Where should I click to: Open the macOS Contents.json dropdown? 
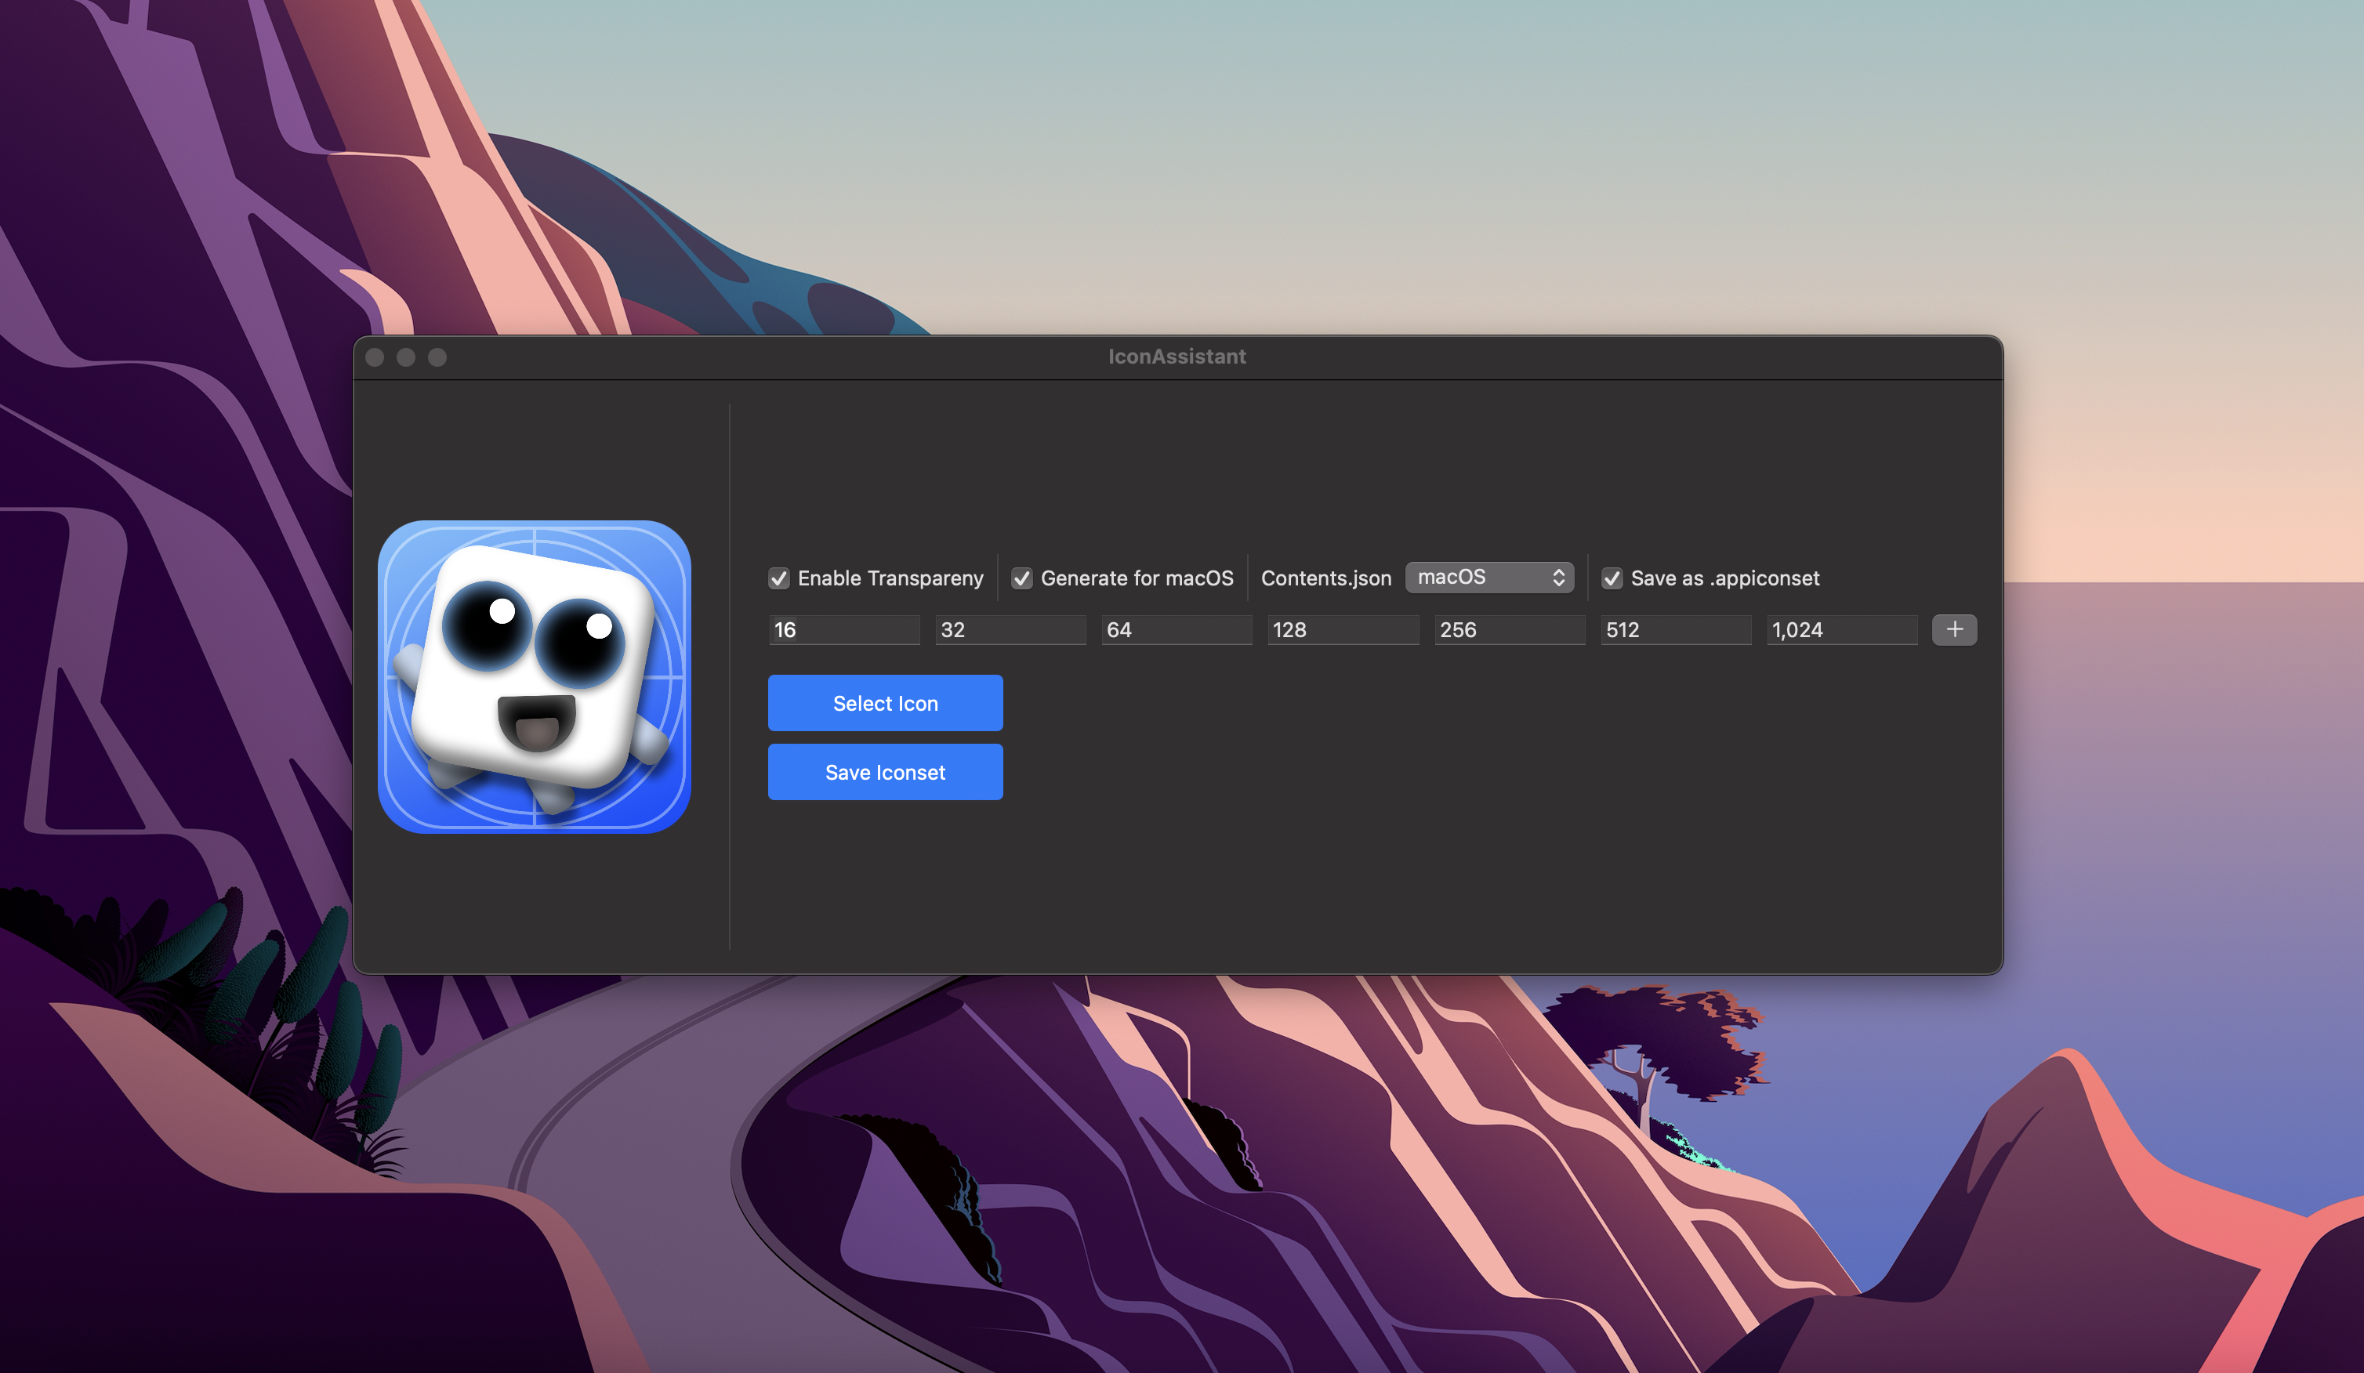(x=1488, y=578)
